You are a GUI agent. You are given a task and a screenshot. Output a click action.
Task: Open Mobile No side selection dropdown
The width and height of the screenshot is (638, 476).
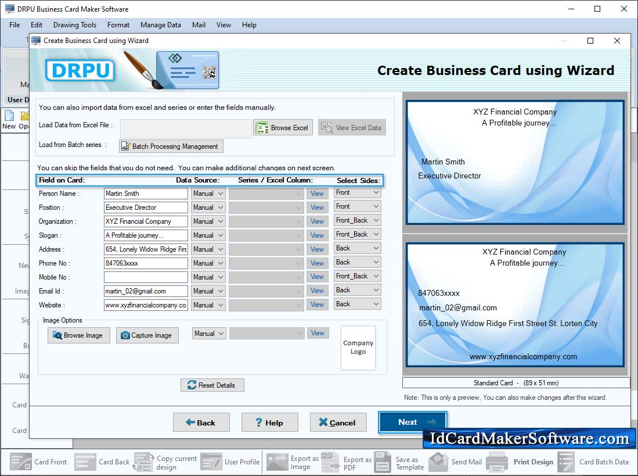coord(357,276)
